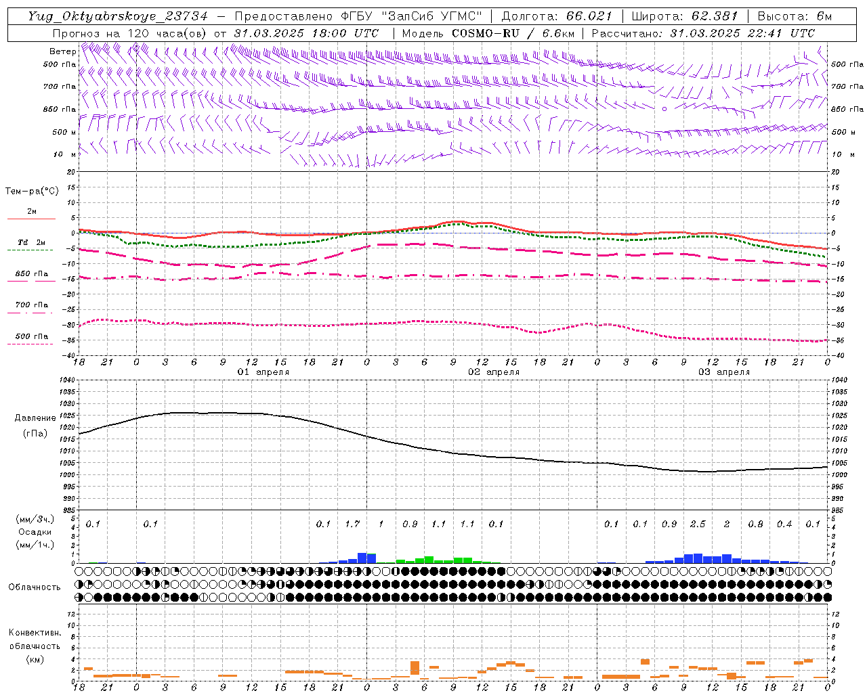This screenshot has width=867, height=693.
Task: Click the 2.5 precipitation amount value
Action: click(698, 524)
